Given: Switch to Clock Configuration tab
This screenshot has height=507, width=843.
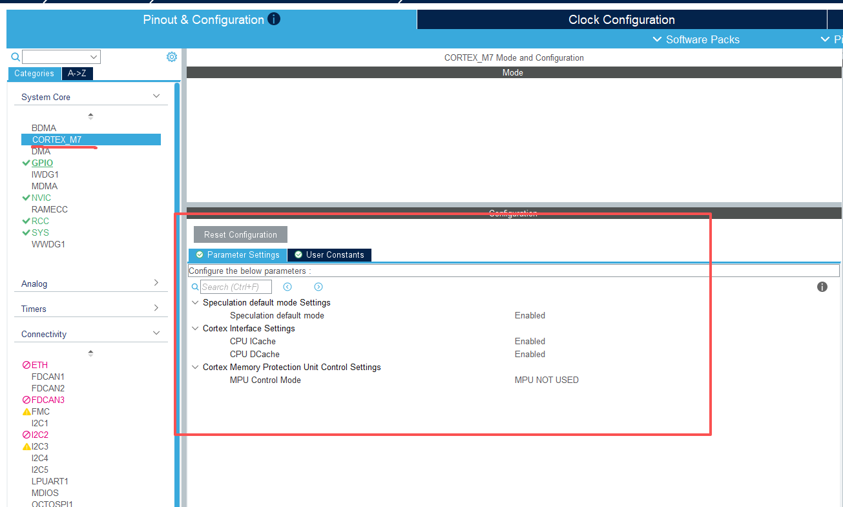Looking at the screenshot, I should click(x=621, y=19).
